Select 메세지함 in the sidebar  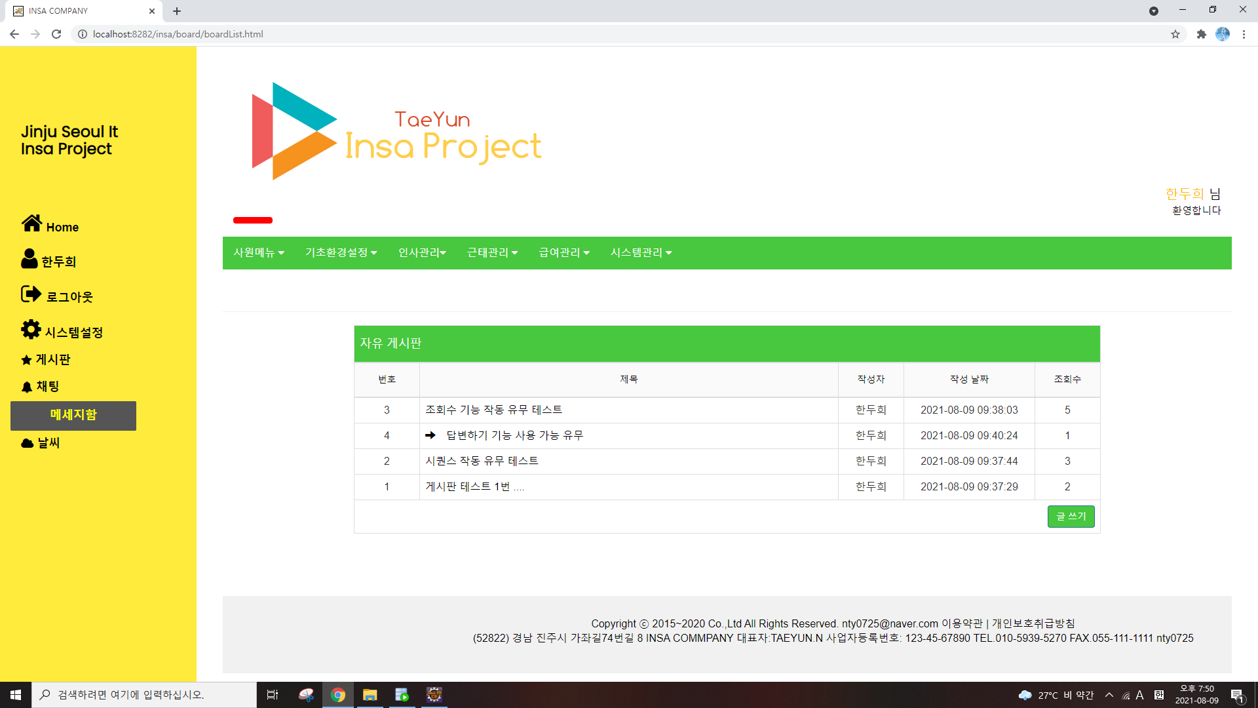73,416
